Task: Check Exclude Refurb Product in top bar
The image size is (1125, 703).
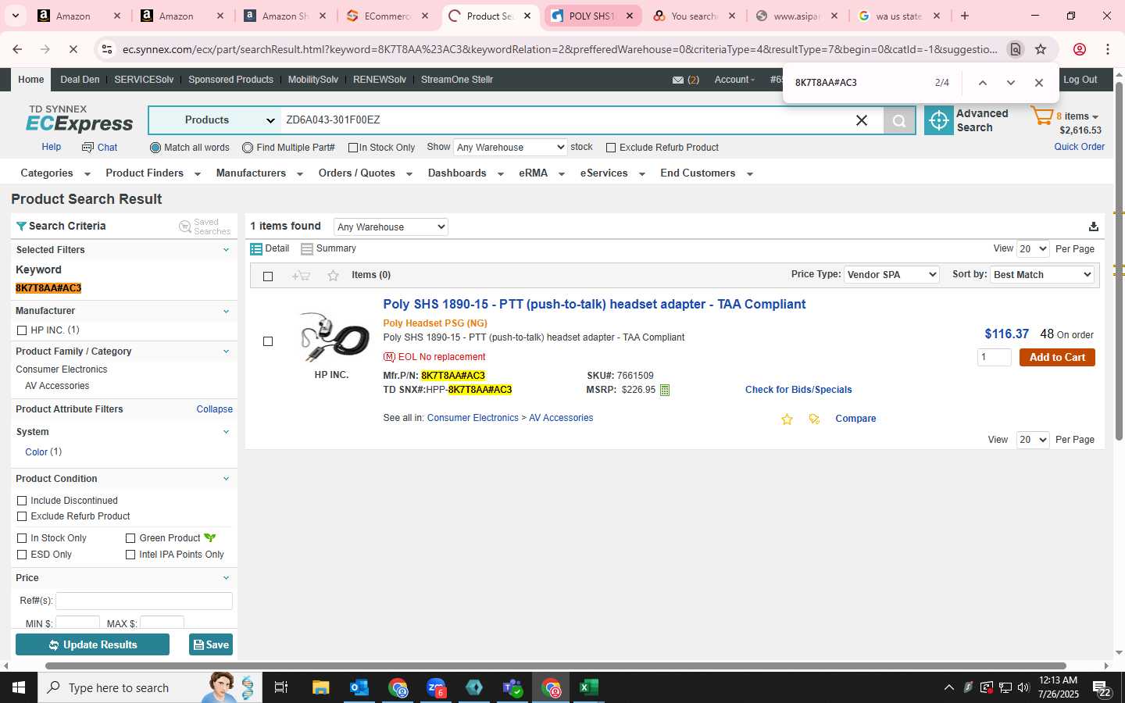Action: pos(611,148)
